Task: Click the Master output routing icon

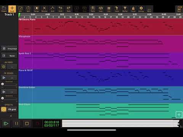Action: tap(4, 56)
